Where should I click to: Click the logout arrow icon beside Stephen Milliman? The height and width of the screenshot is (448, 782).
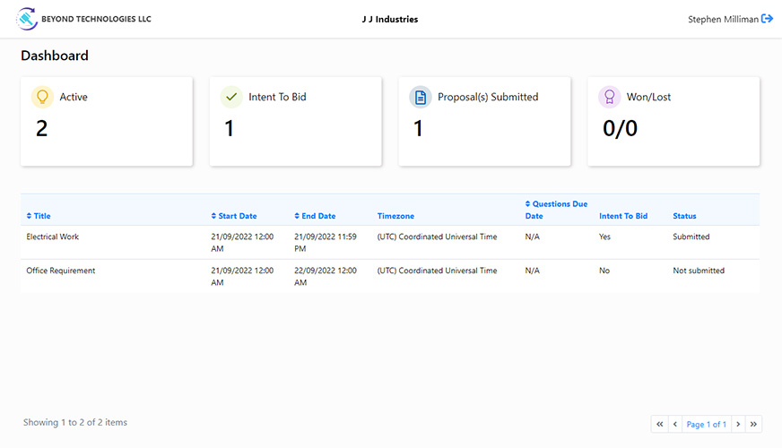[x=767, y=19]
